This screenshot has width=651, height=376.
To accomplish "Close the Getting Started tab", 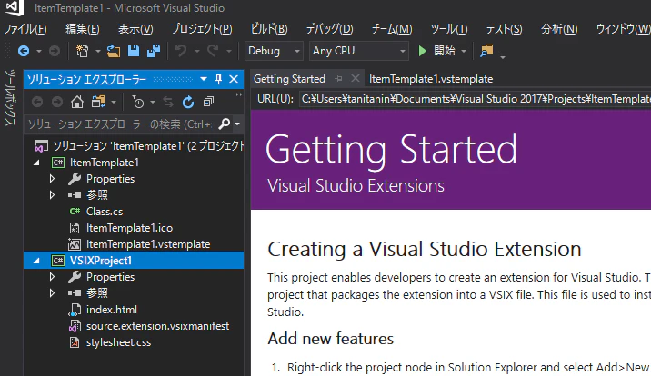I will point(355,78).
